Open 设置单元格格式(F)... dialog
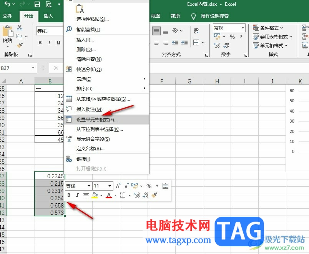Viewport: 309px width, 254px height. pos(106,120)
